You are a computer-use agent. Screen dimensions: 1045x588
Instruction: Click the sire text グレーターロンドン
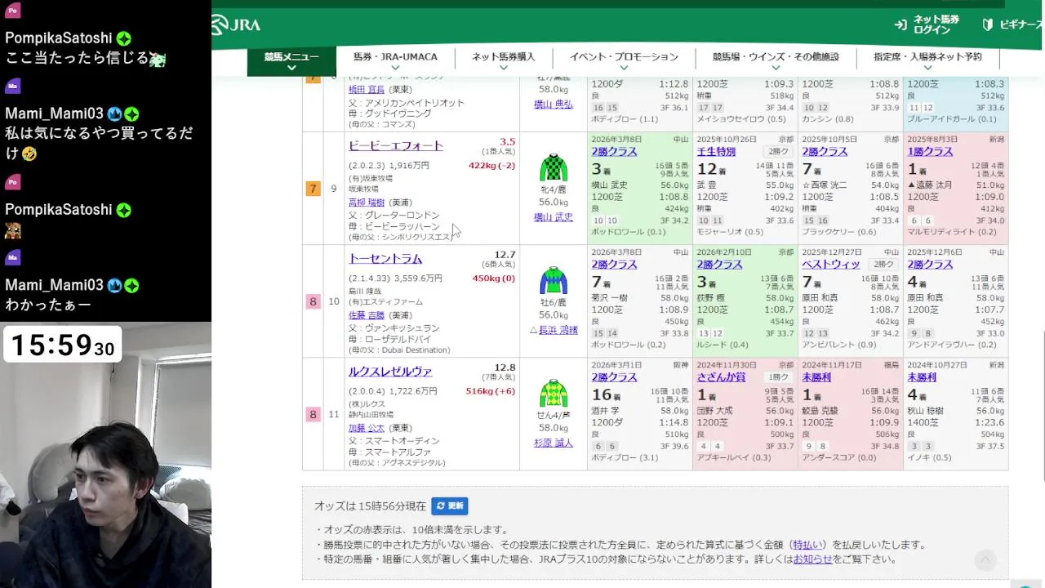click(402, 216)
